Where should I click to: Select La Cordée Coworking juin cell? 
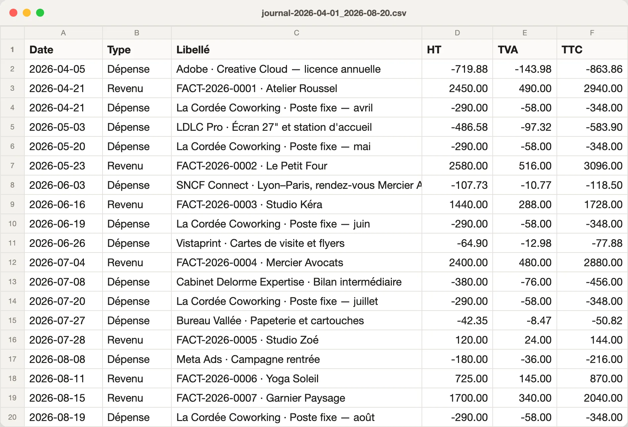(x=297, y=224)
